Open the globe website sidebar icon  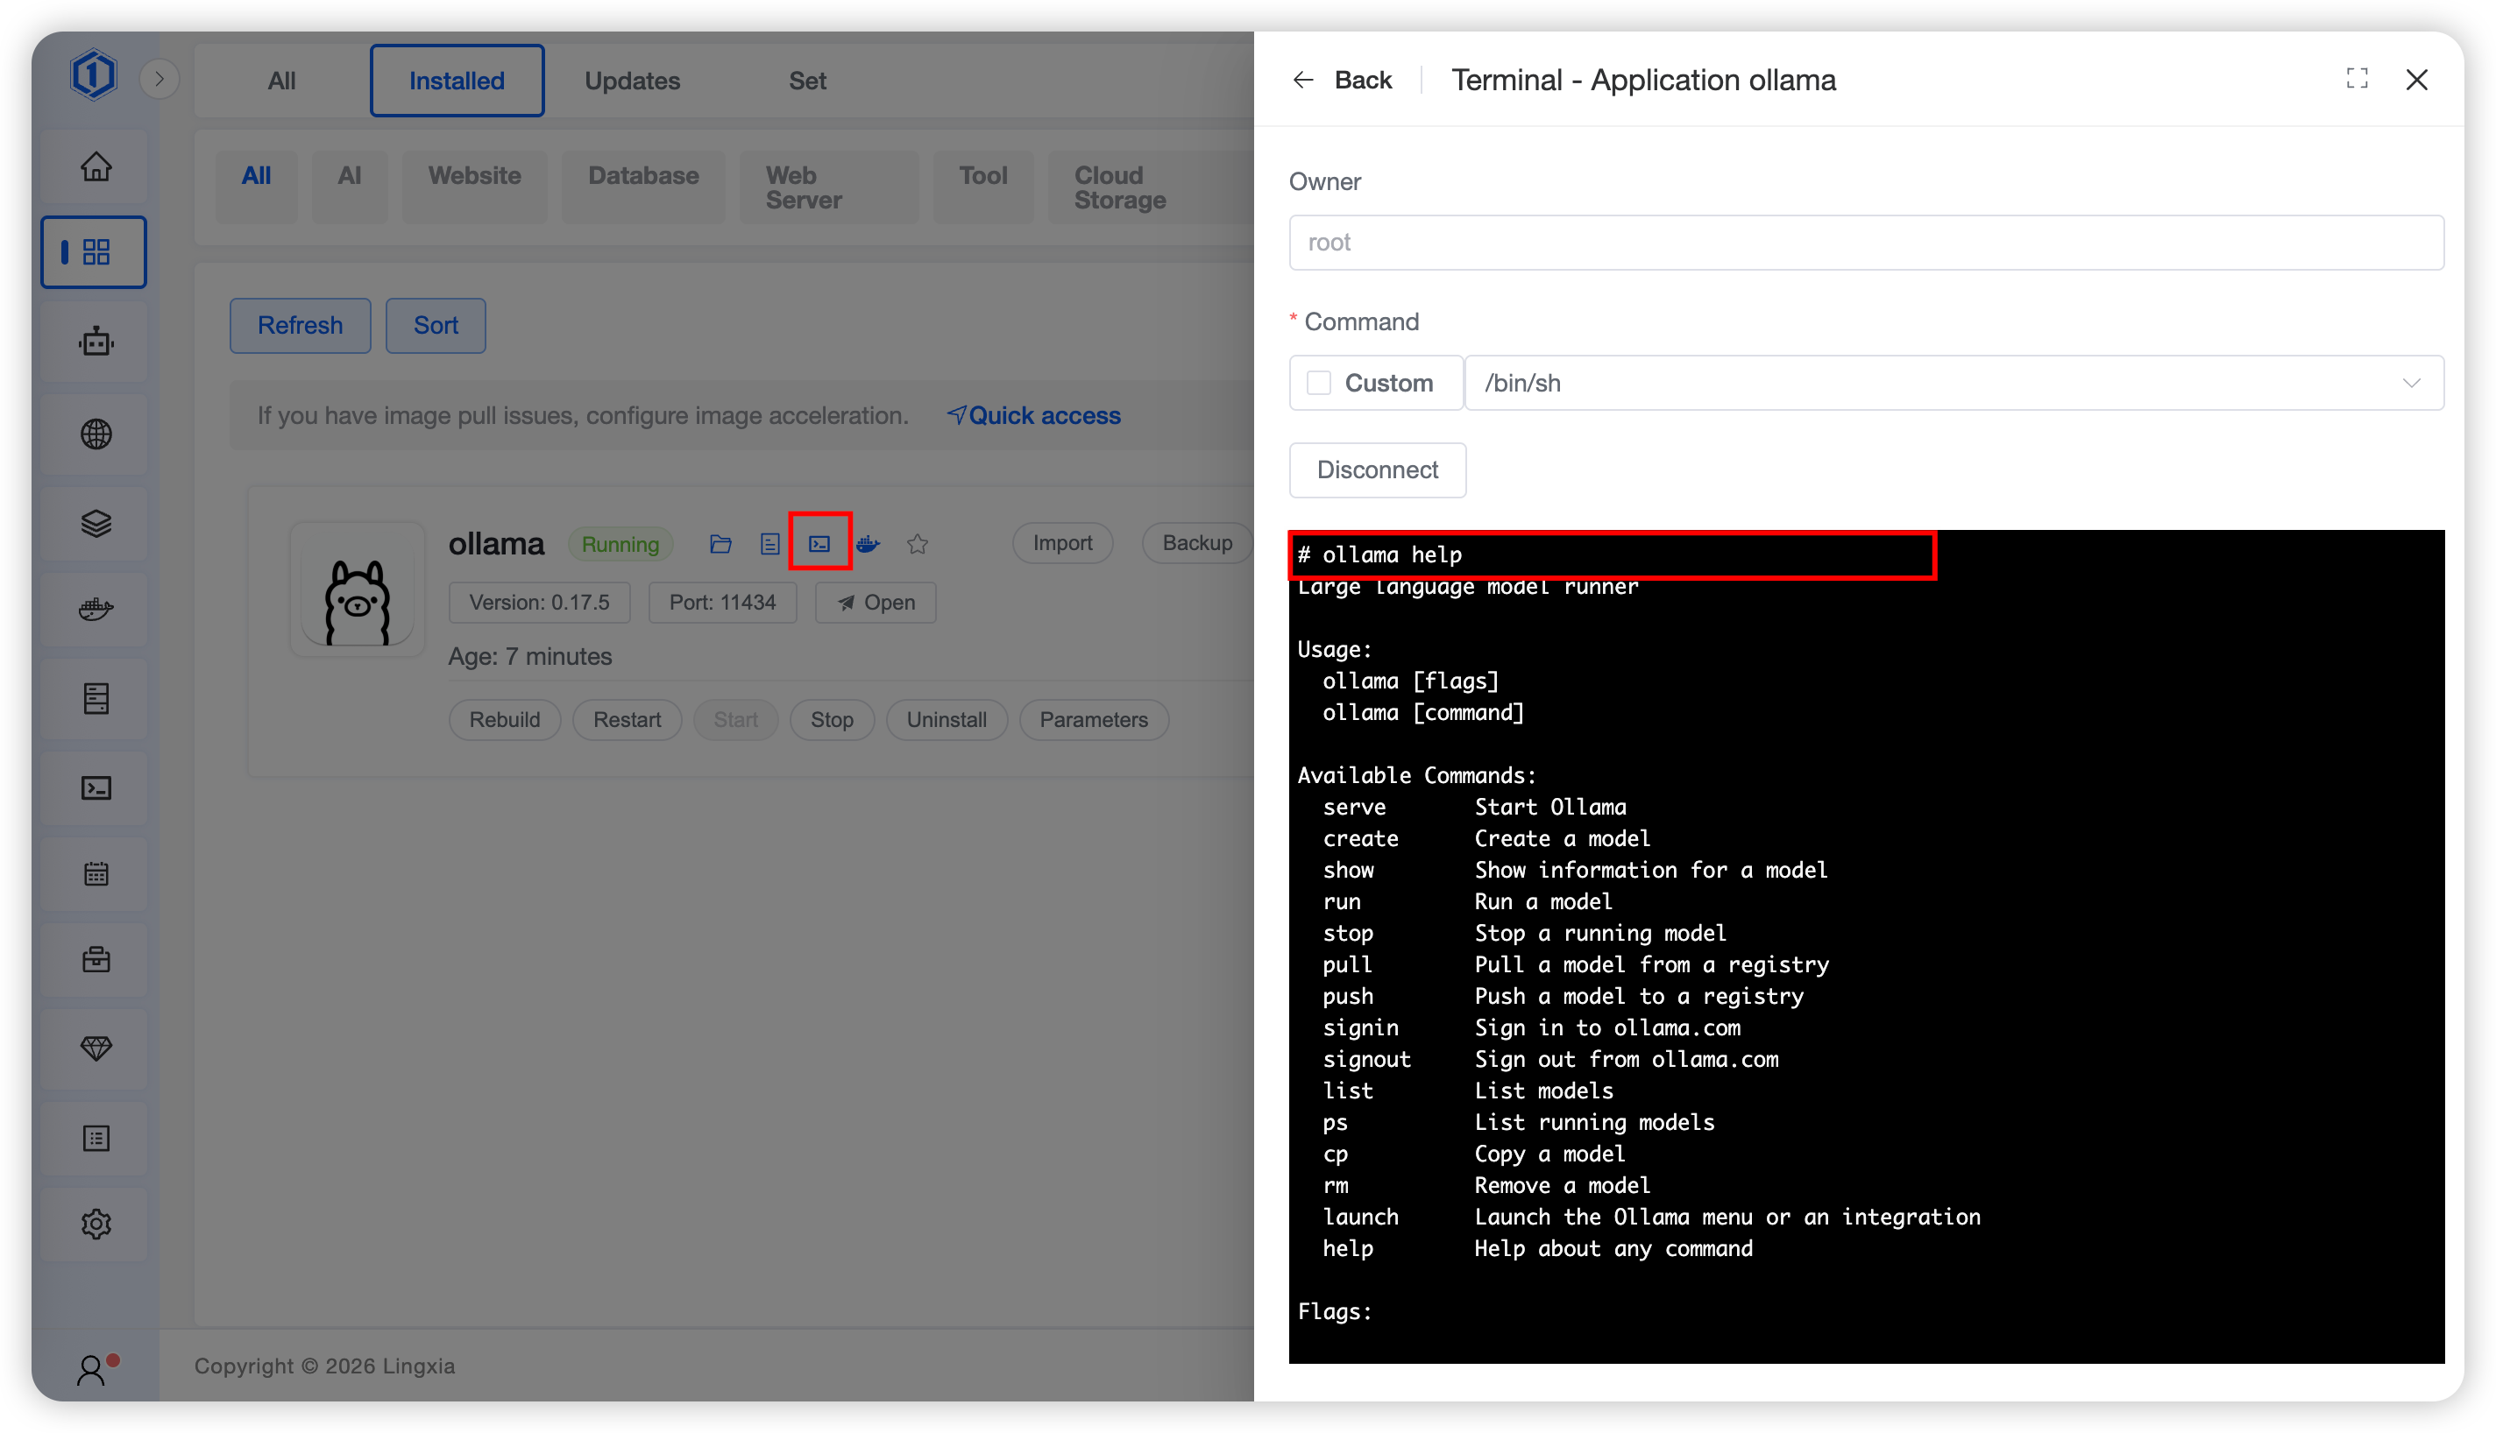[96, 433]
